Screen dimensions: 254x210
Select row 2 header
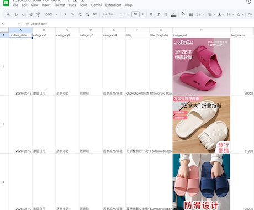[x=3, y=66]
